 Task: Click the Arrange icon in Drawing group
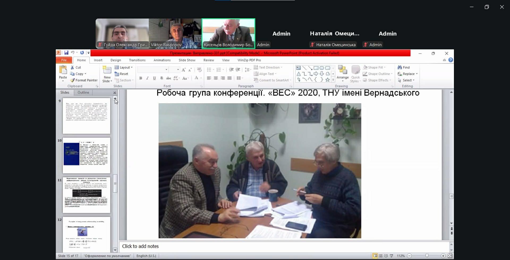(x=342, y=70)
